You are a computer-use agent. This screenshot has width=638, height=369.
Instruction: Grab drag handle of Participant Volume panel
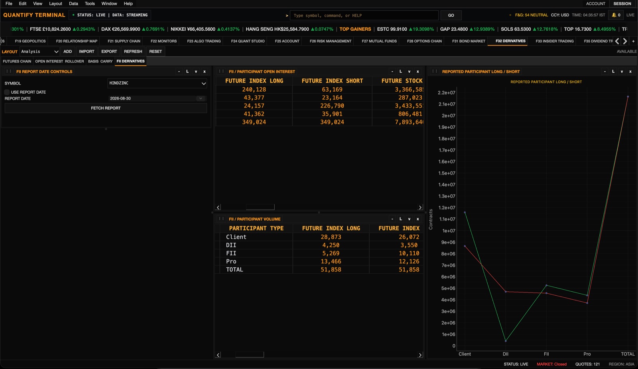click(x=221, y=219)
